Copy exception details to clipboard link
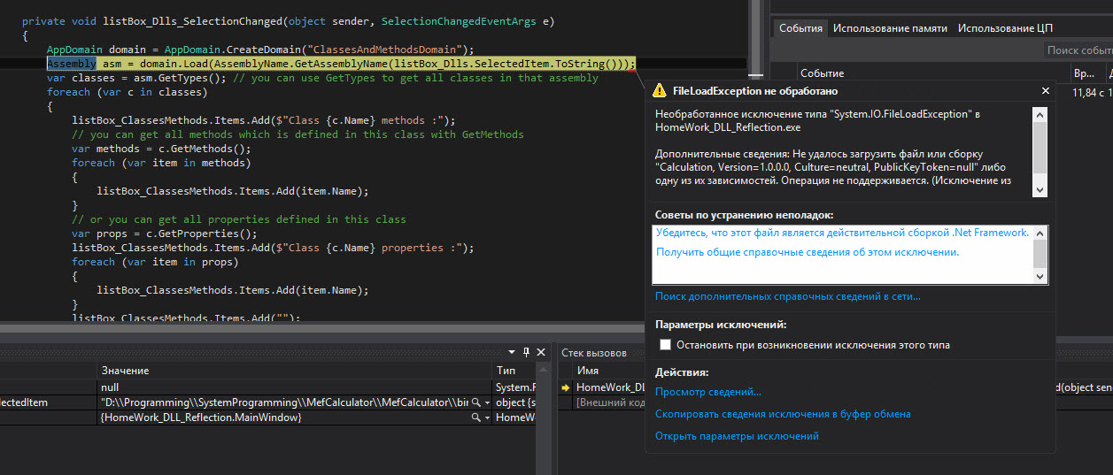Viewport: 1113px width, 475px height. point(782,414)
